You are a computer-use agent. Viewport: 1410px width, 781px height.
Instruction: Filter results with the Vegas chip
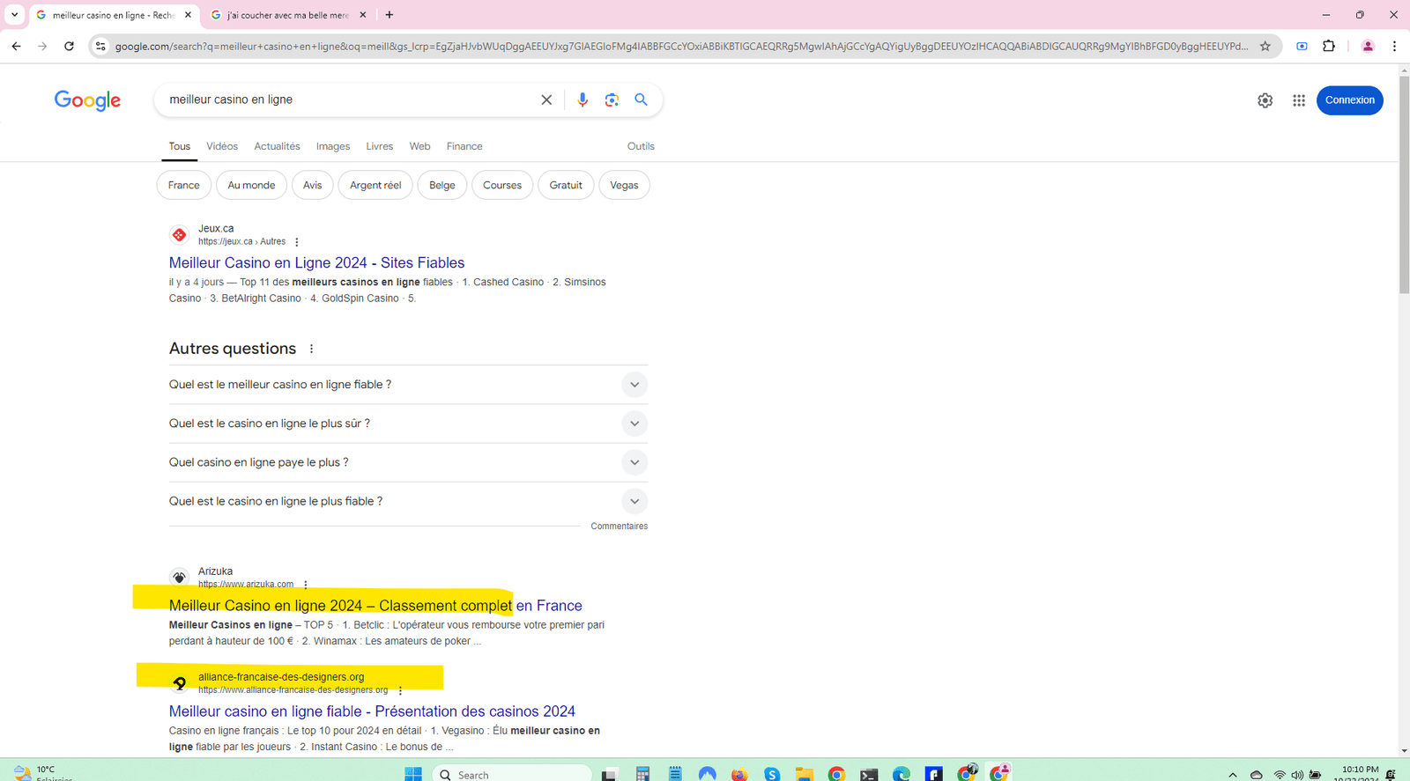click(x=624, y=185)
